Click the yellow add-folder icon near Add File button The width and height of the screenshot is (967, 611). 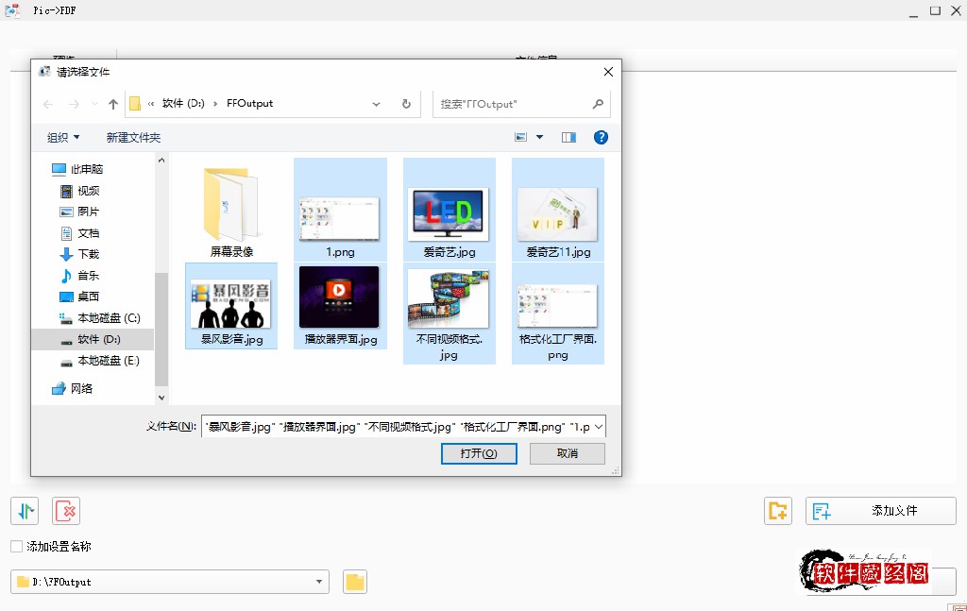coord(777,510)
